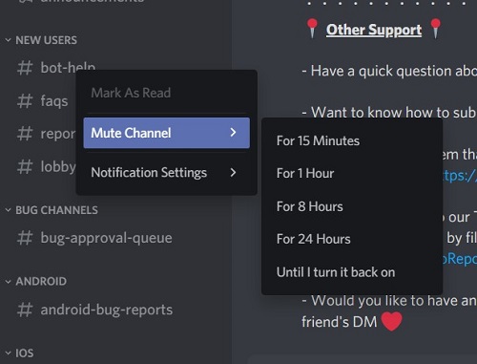
Task: Click the red heart emoji after friend's DM
Action: 391,321
